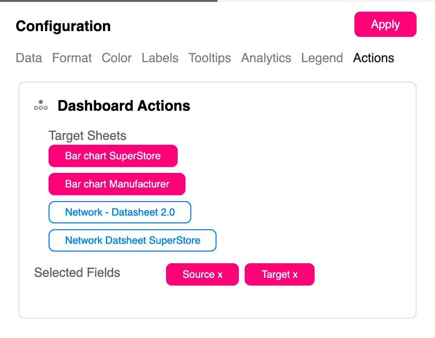Toggle off Bar chart Manufacturer sheet
This screenshot has width=435, height=338.
[117, 184]
